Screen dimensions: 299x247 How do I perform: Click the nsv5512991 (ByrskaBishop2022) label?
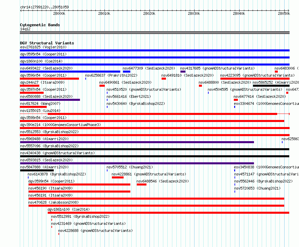[80, 216]
